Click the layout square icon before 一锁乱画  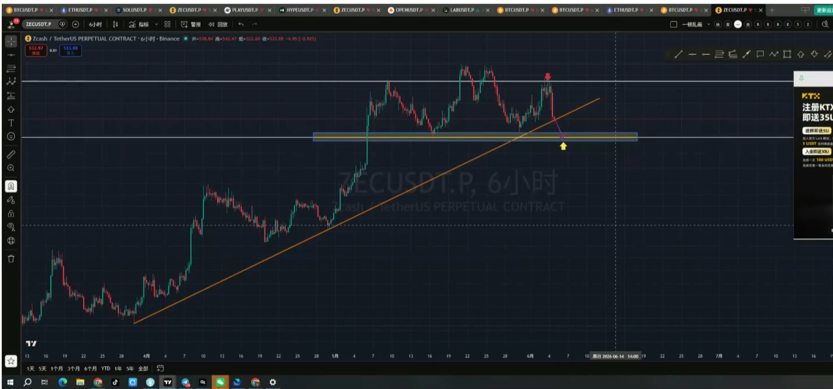[x=673, y=24]
